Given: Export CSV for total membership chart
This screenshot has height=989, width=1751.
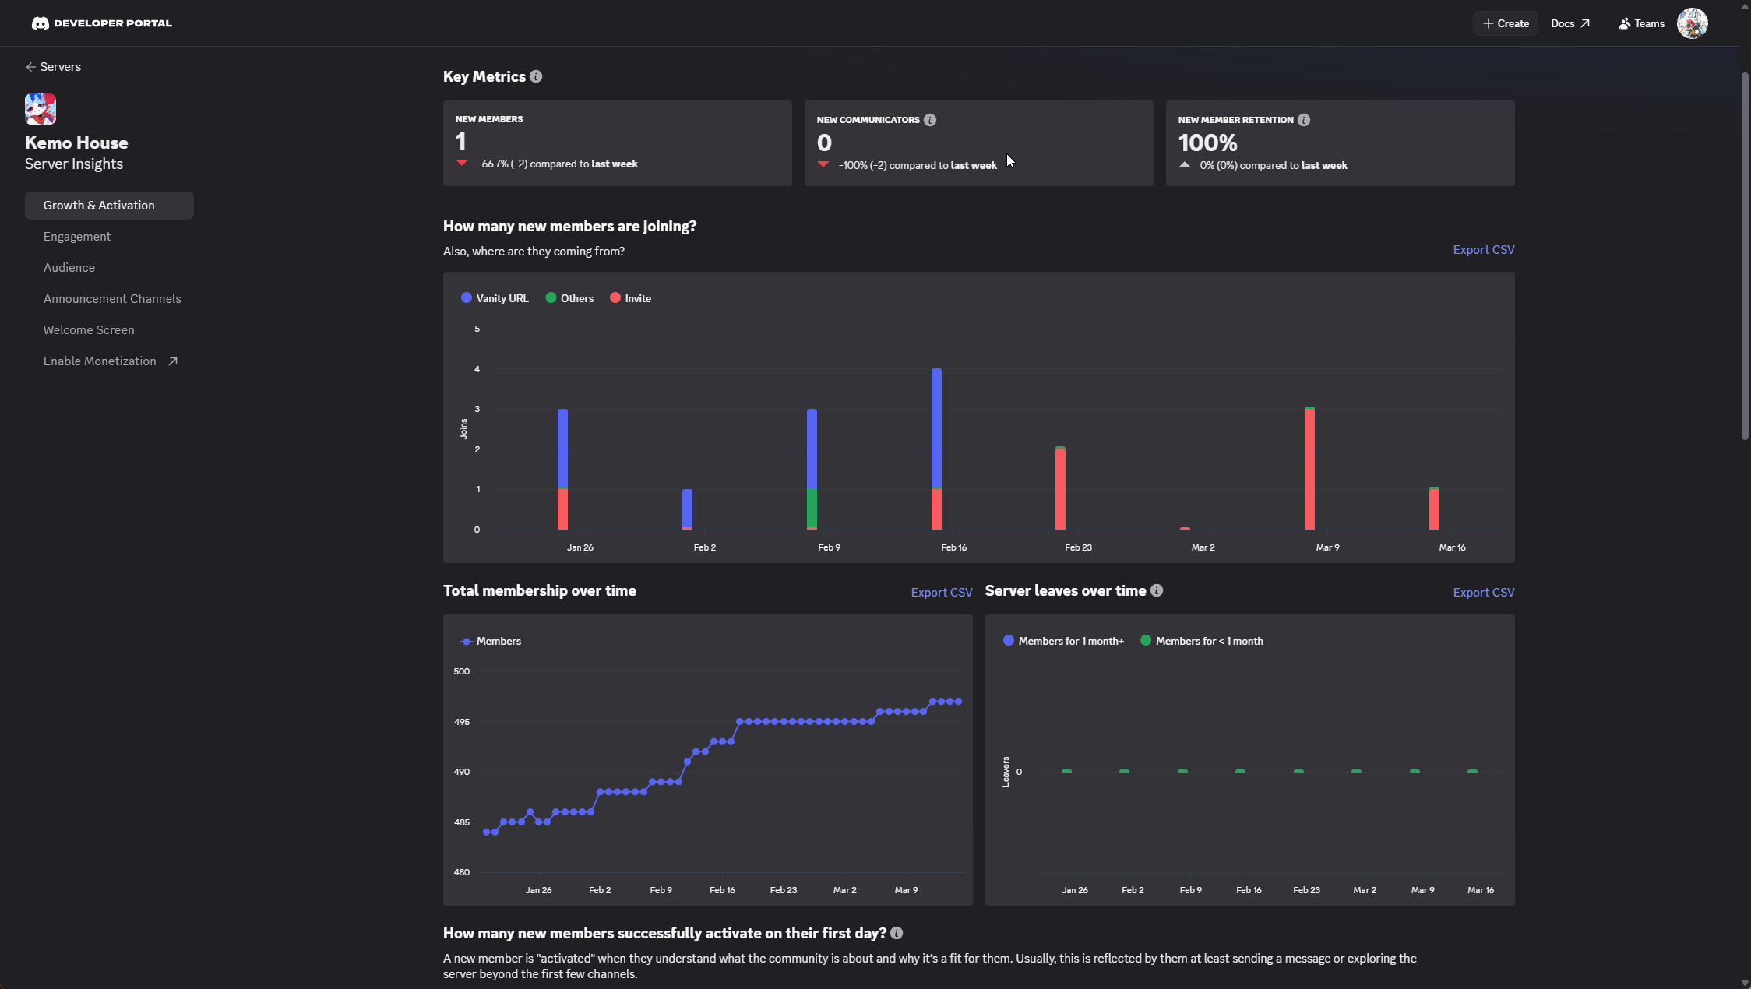Looking at the screenshot, I should tap(941, 593).
